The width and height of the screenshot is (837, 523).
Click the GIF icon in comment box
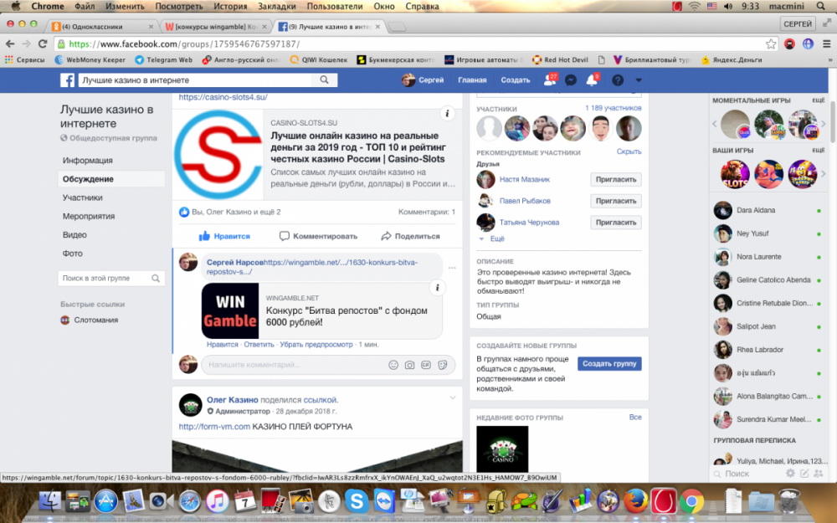[425, 365]
